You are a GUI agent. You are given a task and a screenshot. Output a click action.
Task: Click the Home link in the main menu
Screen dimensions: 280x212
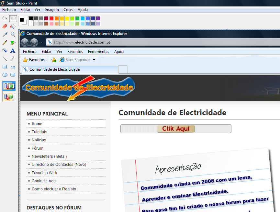point(37,124)
